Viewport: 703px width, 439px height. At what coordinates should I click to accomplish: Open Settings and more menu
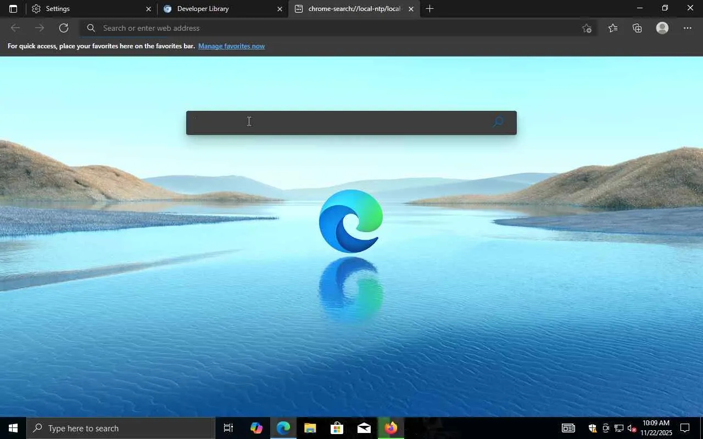click(x=688, y=28)
